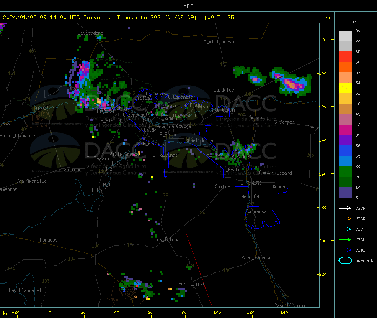Click the 'Morados' map label
This screenshot has height=318, width=377.
pos(49,240)
